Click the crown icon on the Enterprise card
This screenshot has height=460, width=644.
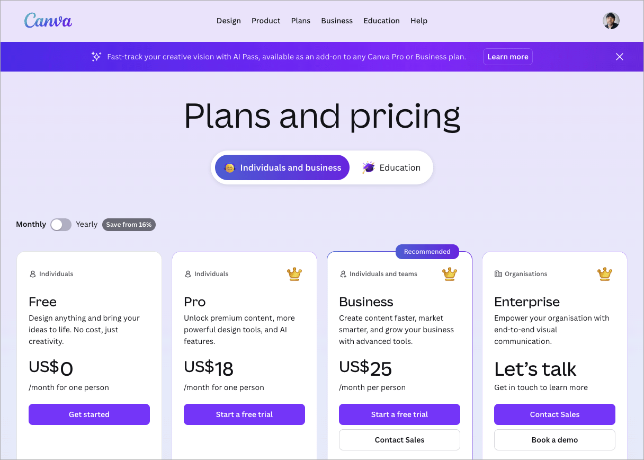(605, 274)
